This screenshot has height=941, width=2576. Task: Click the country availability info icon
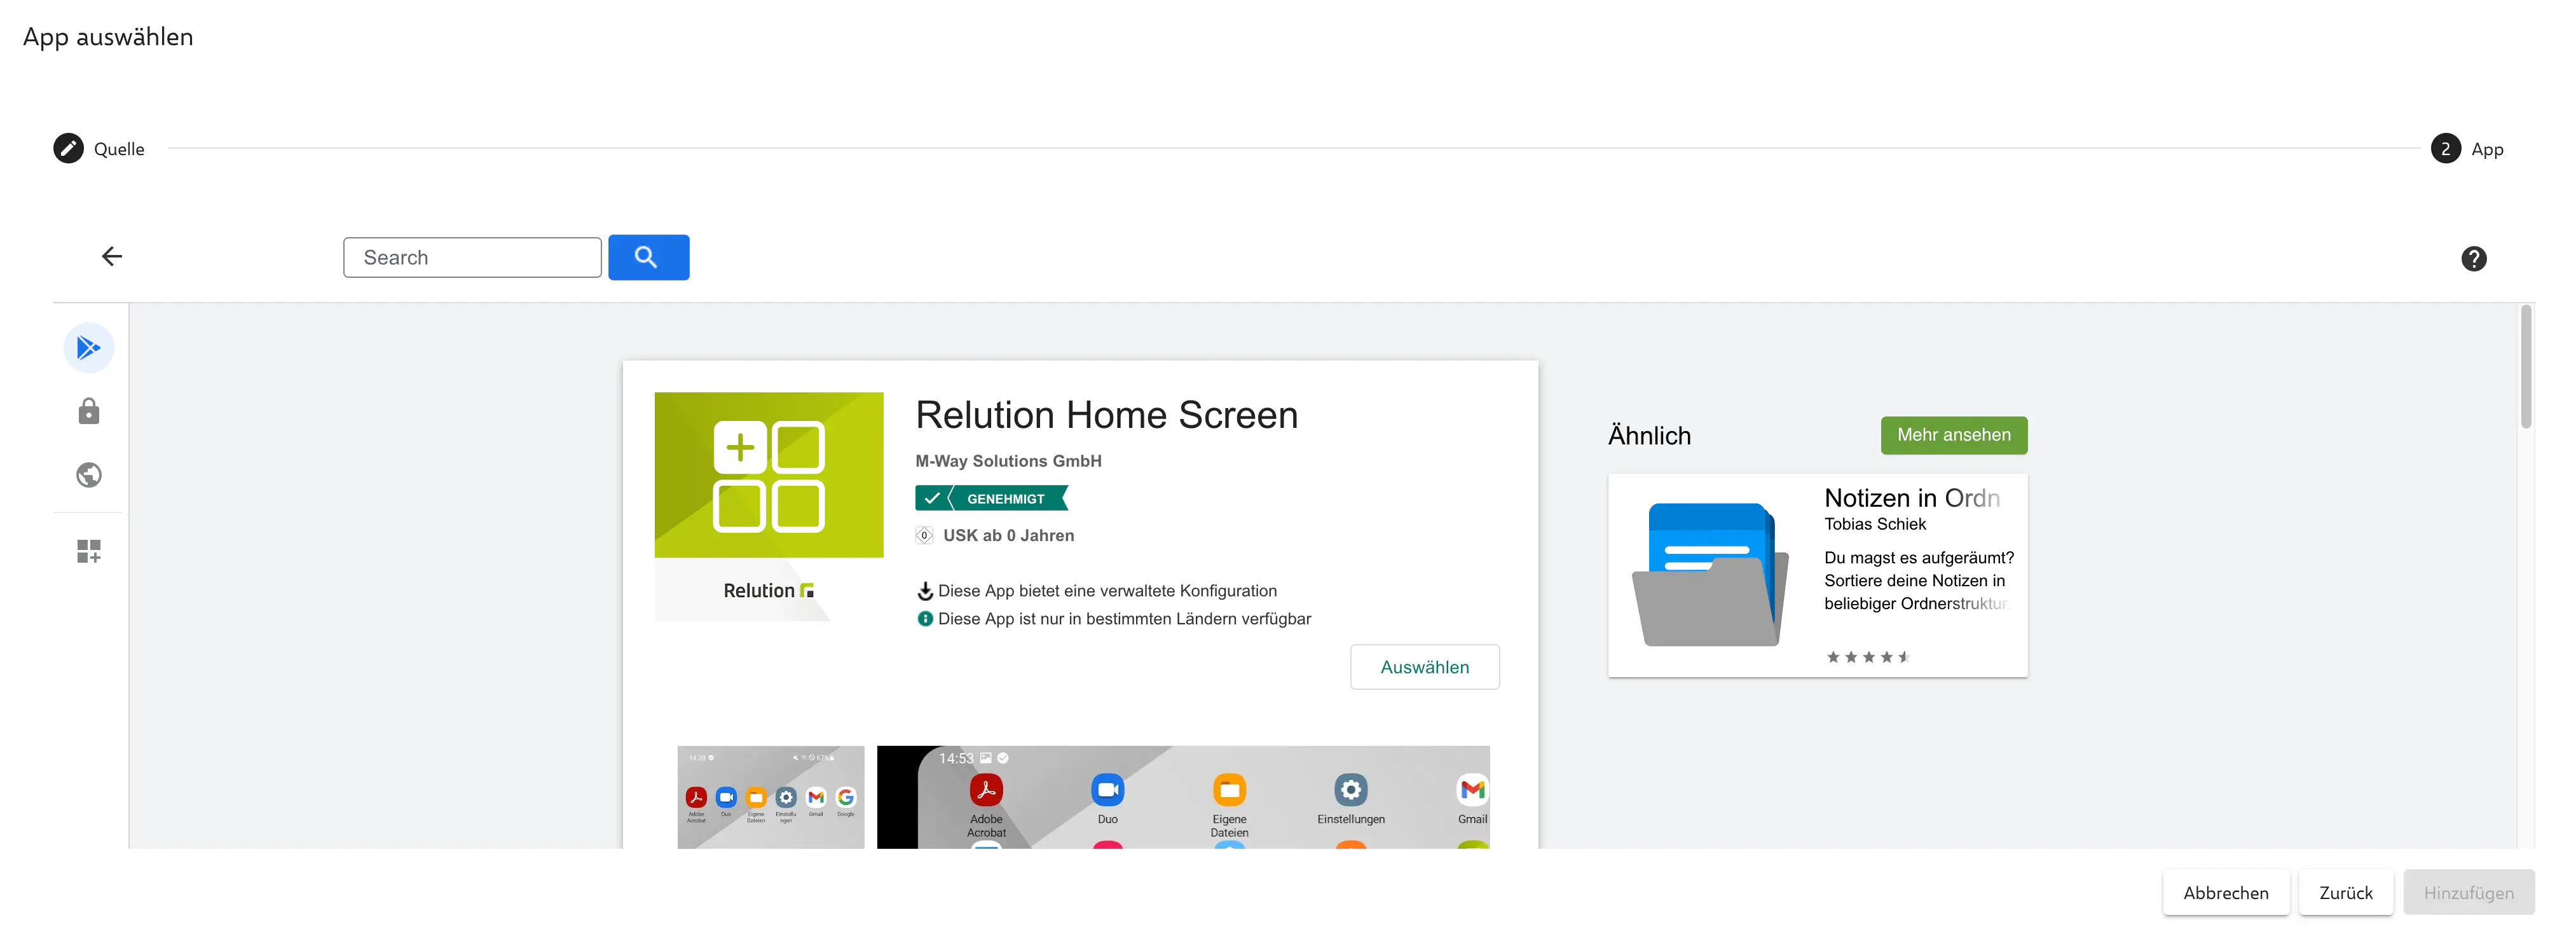pyautogui.click(x=925, y=619)
